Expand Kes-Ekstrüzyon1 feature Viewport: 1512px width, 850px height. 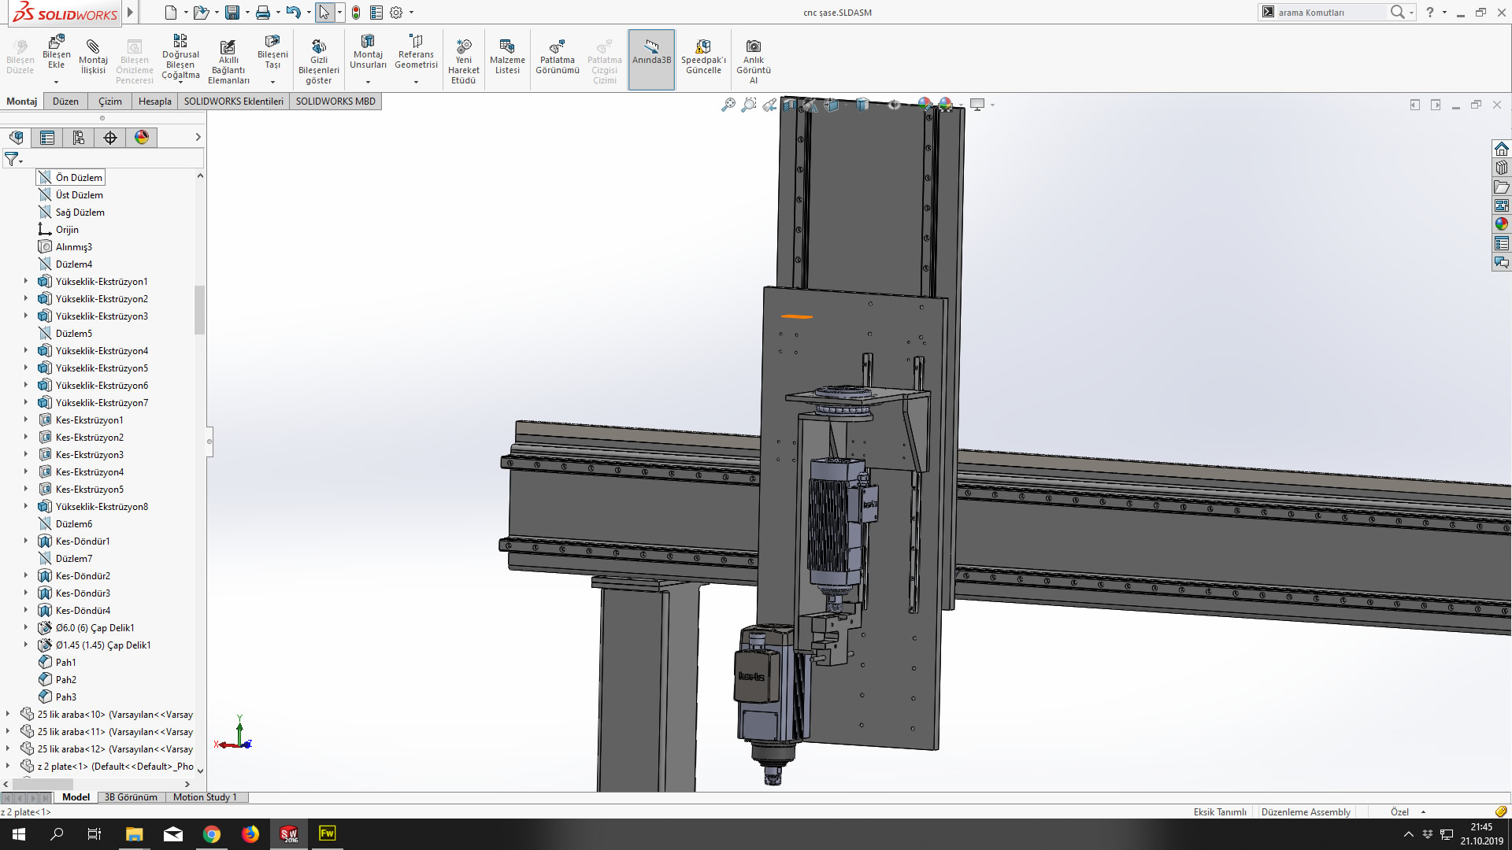pos(26,419)
